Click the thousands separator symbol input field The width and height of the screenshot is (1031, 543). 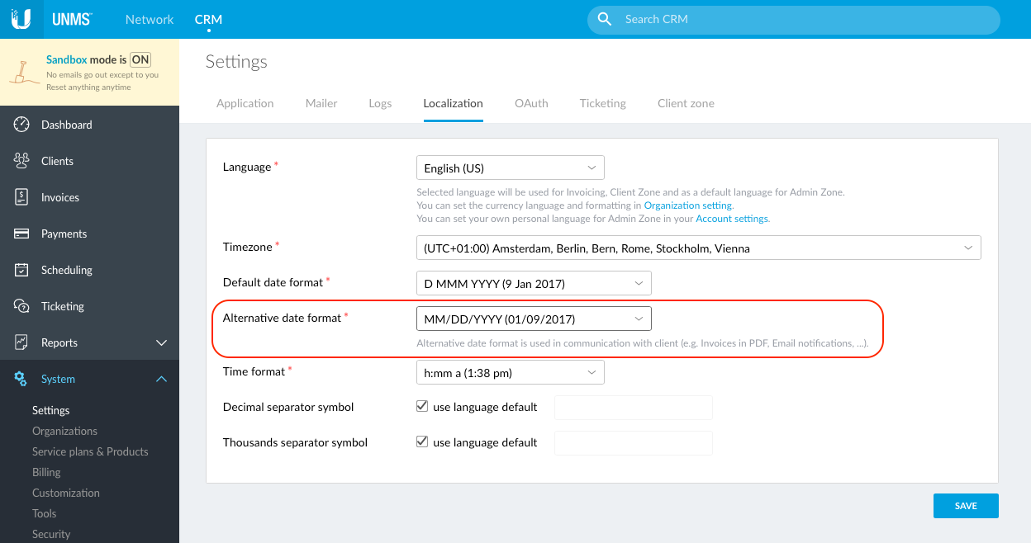(x=633, y=443)
